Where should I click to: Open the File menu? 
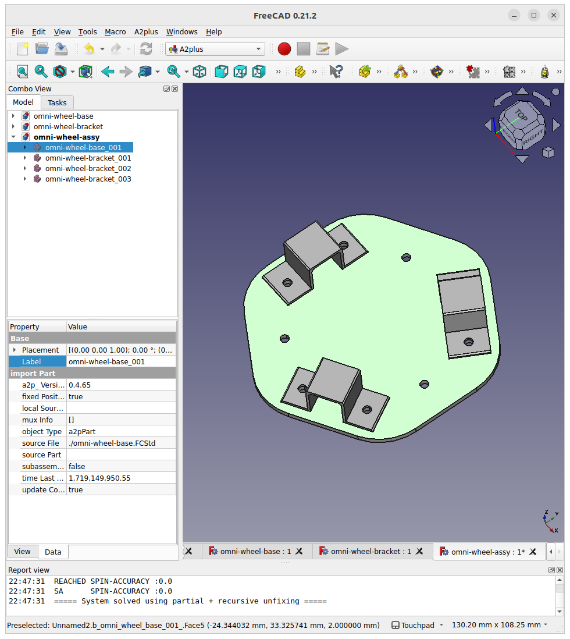point(17,32)
